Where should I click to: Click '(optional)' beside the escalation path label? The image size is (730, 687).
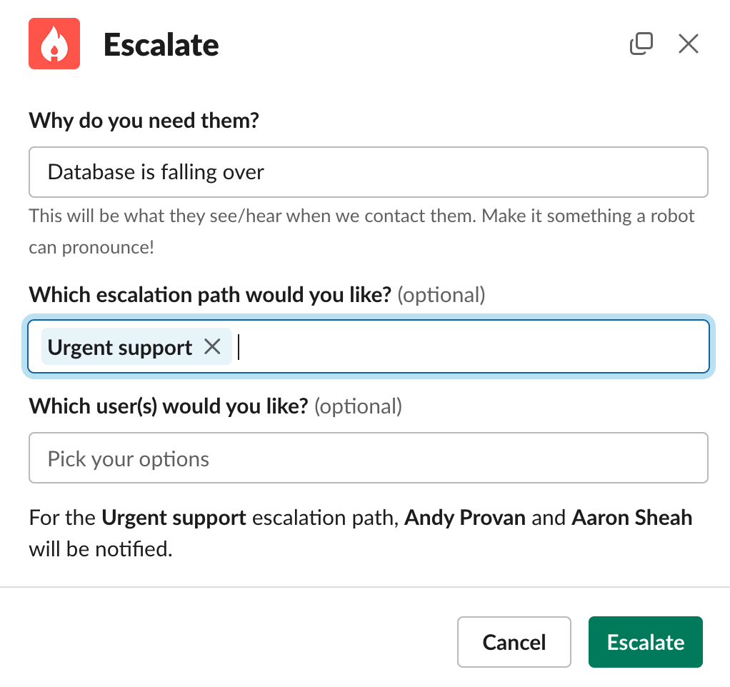[441, 295]
